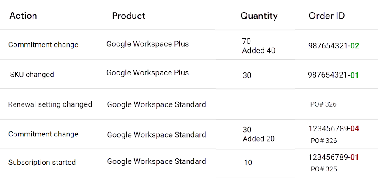The width and height of the screenshot is (378, 182).
Task: Click quantity 10 in Subscription started row
Action: (248, 163)
